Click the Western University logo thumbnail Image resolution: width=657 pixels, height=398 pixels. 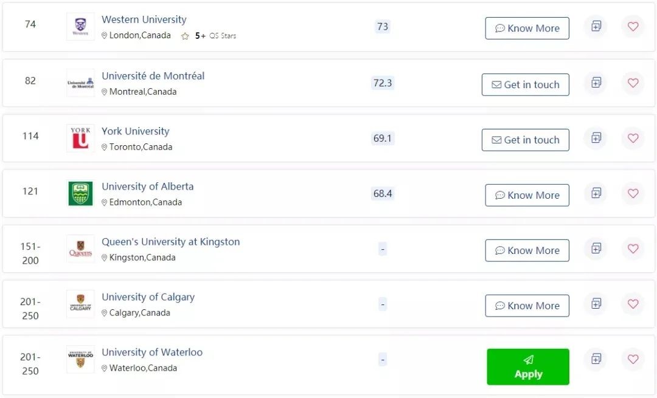click(x=80, y=26)
